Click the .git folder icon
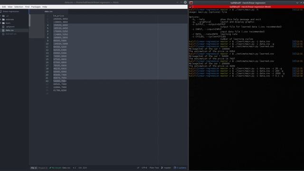This screenshot has height=171, width=304. pyautogui.click(x=3, y=16)
